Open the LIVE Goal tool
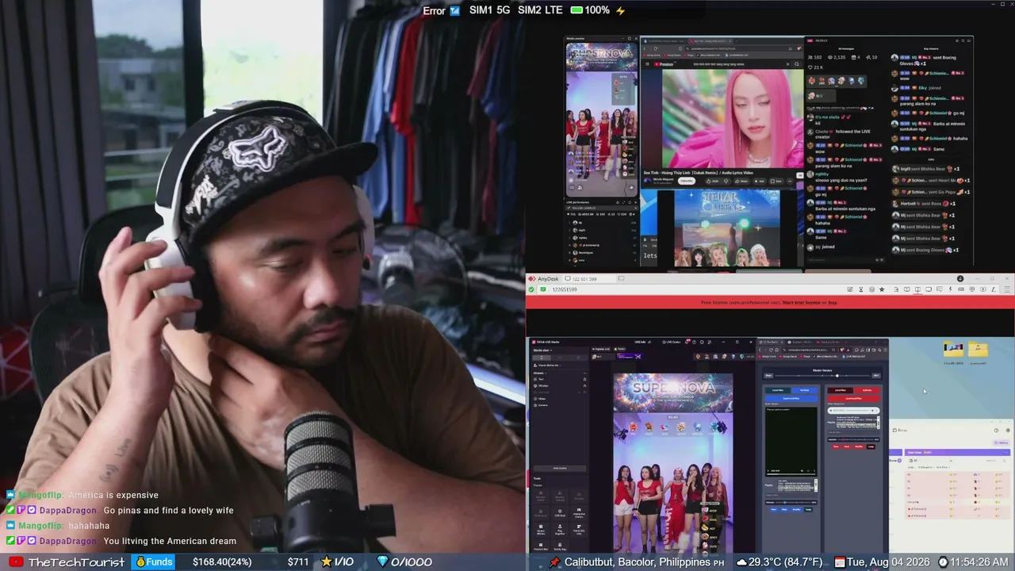The height and width of the screenshot is (571, 1015). pyautogui.click(x=560, y=512)
